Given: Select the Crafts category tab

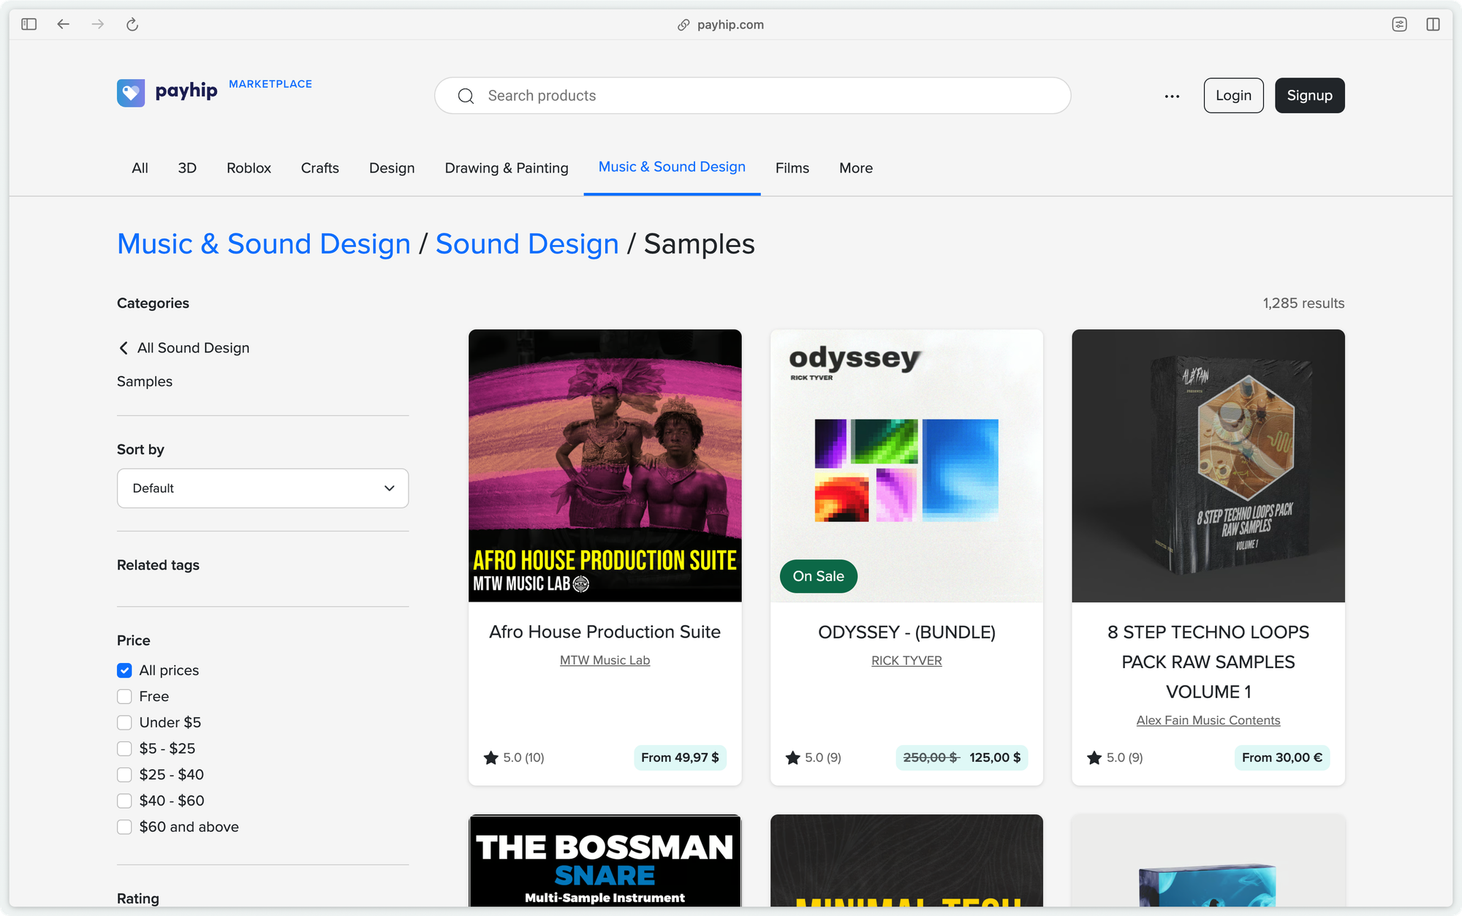Looking at the screenshot, I should (320, 168).
